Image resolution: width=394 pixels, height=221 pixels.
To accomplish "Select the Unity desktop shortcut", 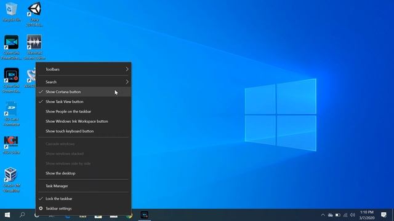I will click(34, 14).
